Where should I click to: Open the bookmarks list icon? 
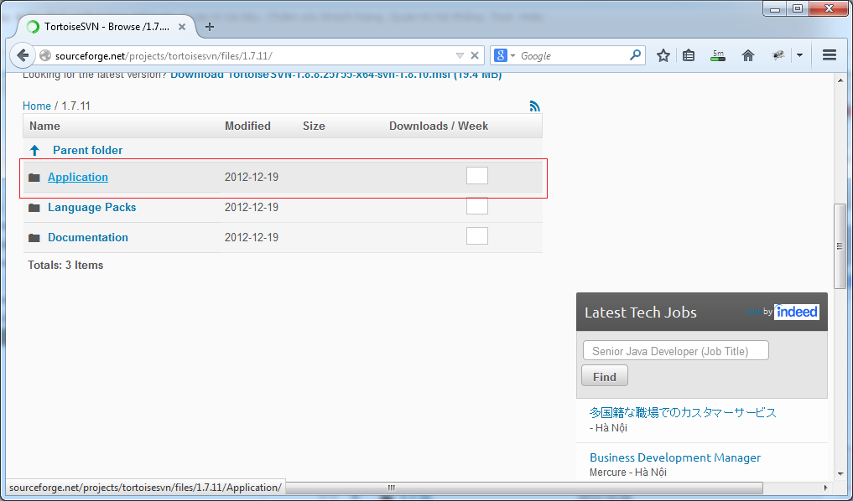[689, 55]
